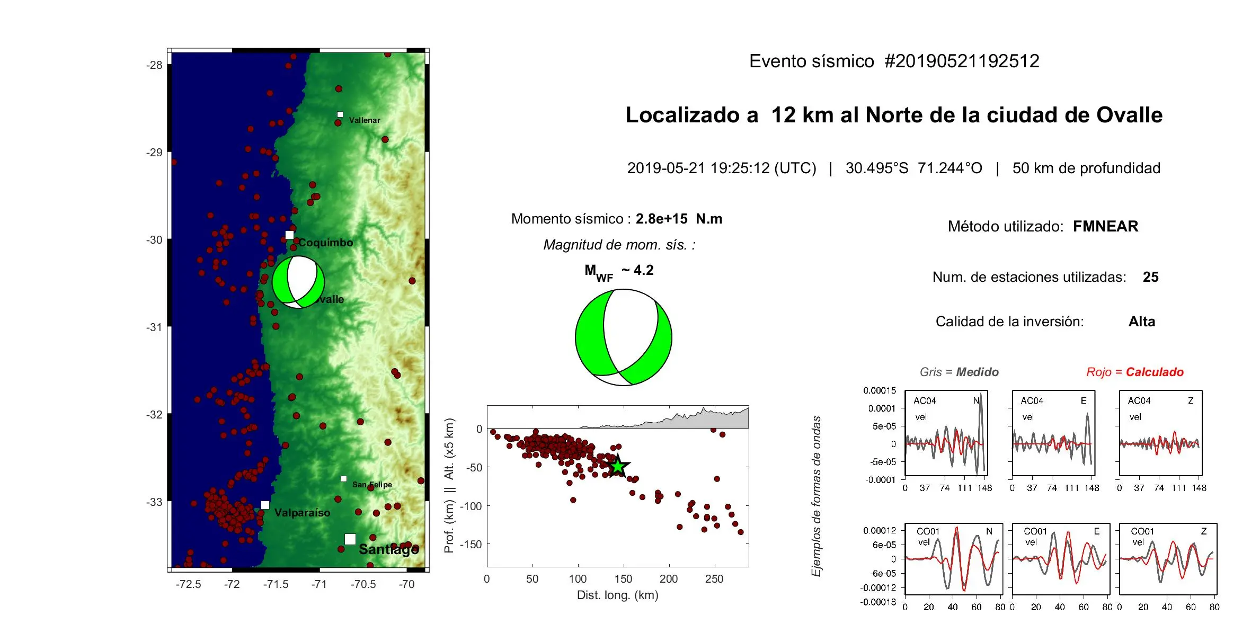Click the -70 longitude tick label
This screenshot has height=642, width=1260.
[x=406, y=584]
